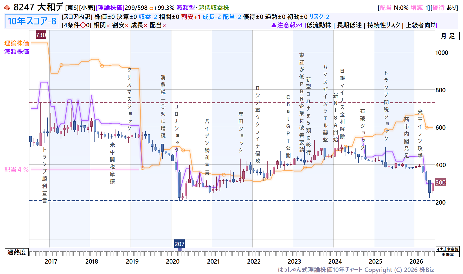The image size is (463, 274).
Task: Select the stock title 8247 大和デ
Action: point(38,7)
